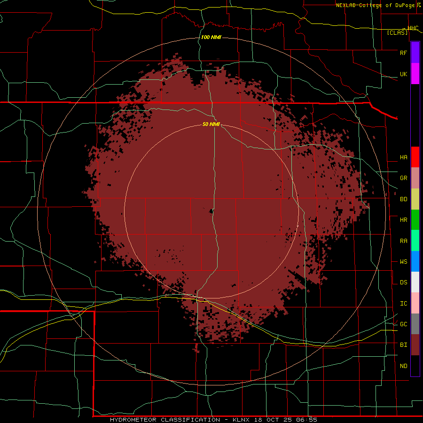Click the NEXLAB-College of DuPage text
423x423 pixels.
(x=375, y=5)
